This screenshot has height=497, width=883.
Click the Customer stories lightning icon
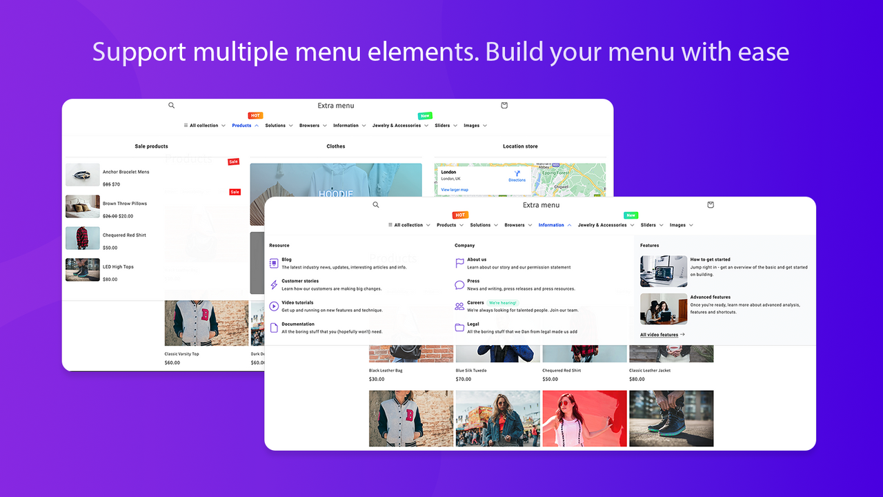[x=274, y=285]
